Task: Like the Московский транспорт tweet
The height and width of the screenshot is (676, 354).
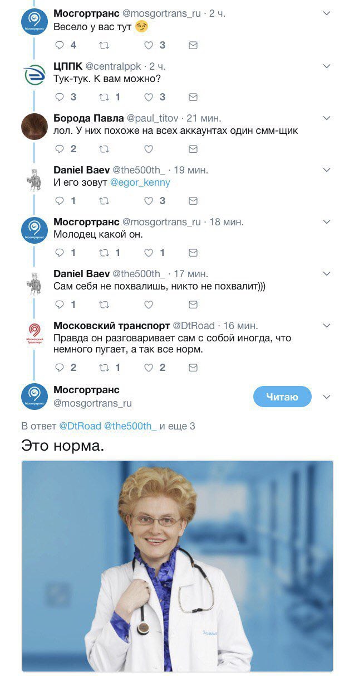Action: (149, 368)
